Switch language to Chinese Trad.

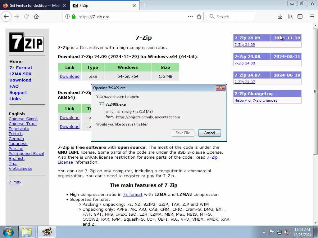click(23, 124)
